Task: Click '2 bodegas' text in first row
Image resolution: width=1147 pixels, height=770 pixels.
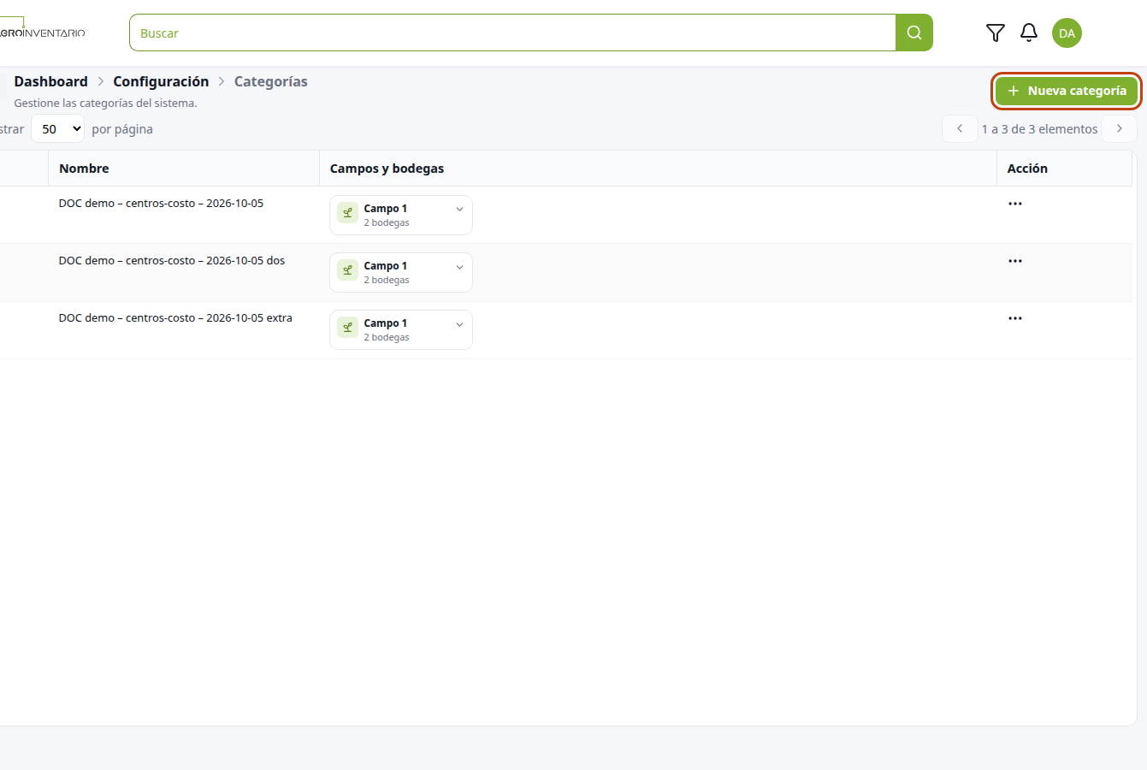Action: click(x=387, y=222)
